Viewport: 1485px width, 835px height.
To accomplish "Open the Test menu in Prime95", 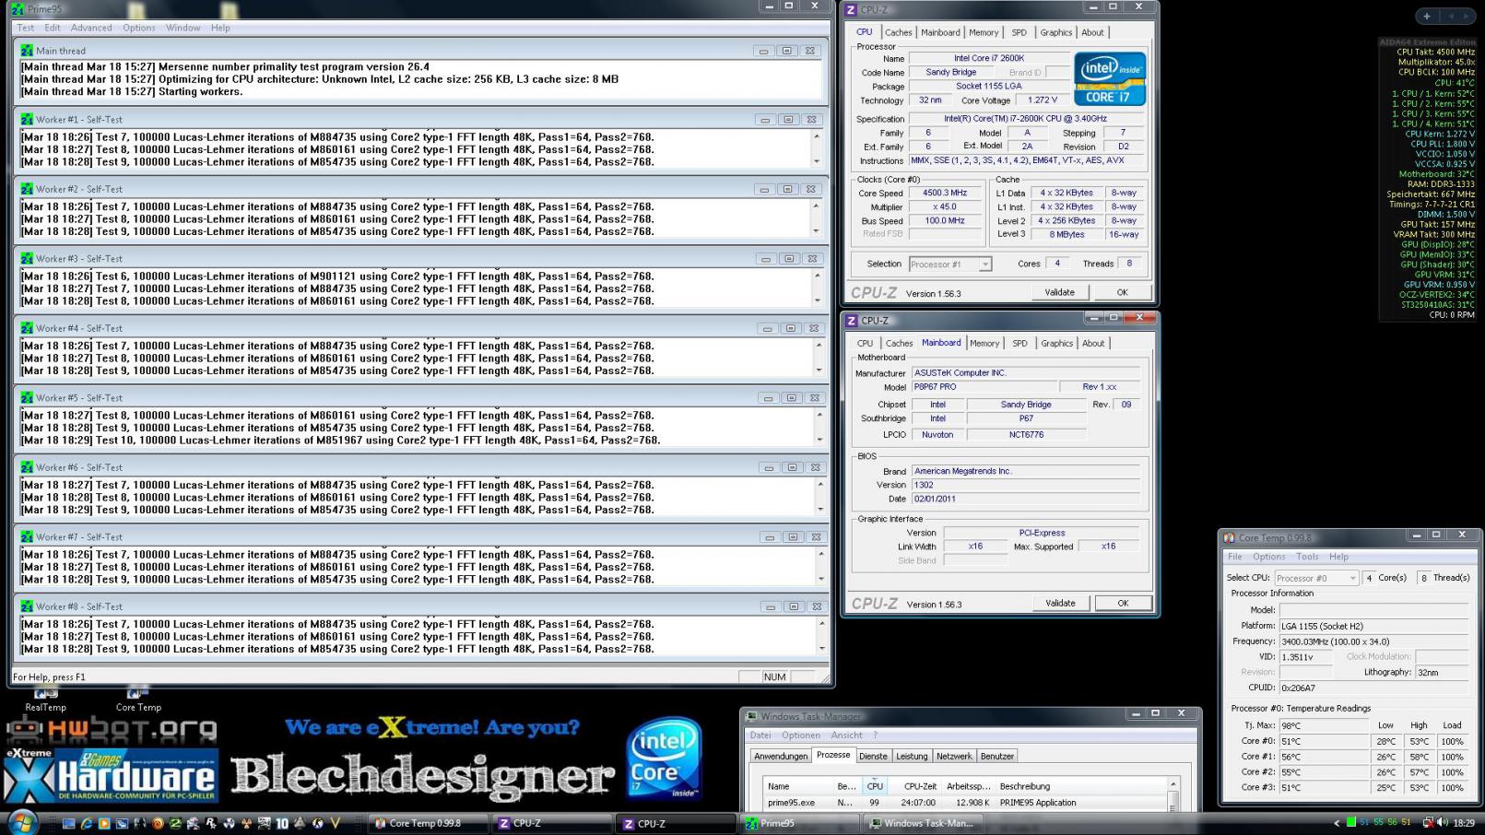I will click(26, 28).
